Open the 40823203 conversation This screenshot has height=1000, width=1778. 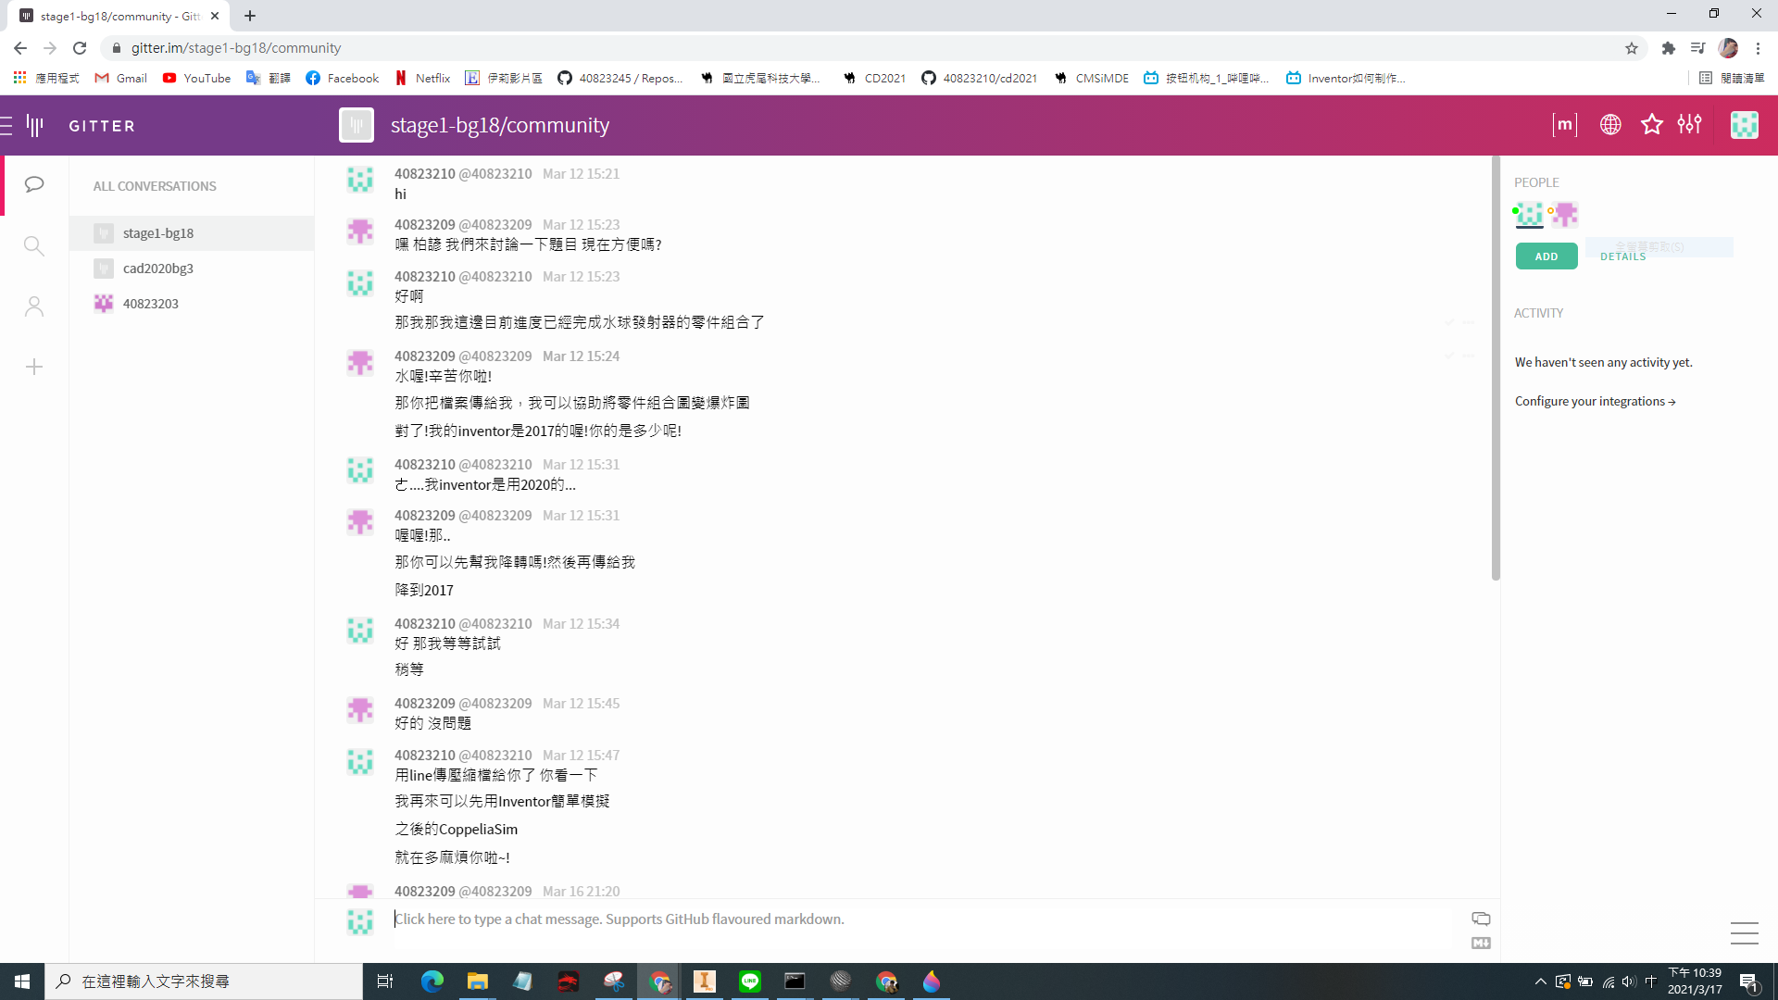(x=192, y=304)
